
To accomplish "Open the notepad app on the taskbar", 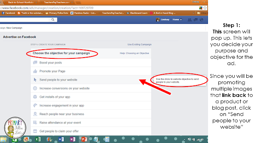I will click(96, 139).
